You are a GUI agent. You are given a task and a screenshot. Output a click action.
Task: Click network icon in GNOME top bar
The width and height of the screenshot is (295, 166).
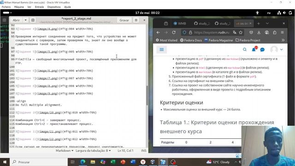tap(279, 13)
